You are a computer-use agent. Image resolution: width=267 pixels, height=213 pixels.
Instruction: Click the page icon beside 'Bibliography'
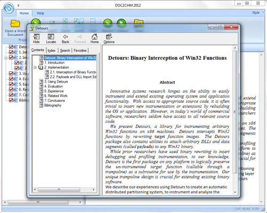click(41, 105)
